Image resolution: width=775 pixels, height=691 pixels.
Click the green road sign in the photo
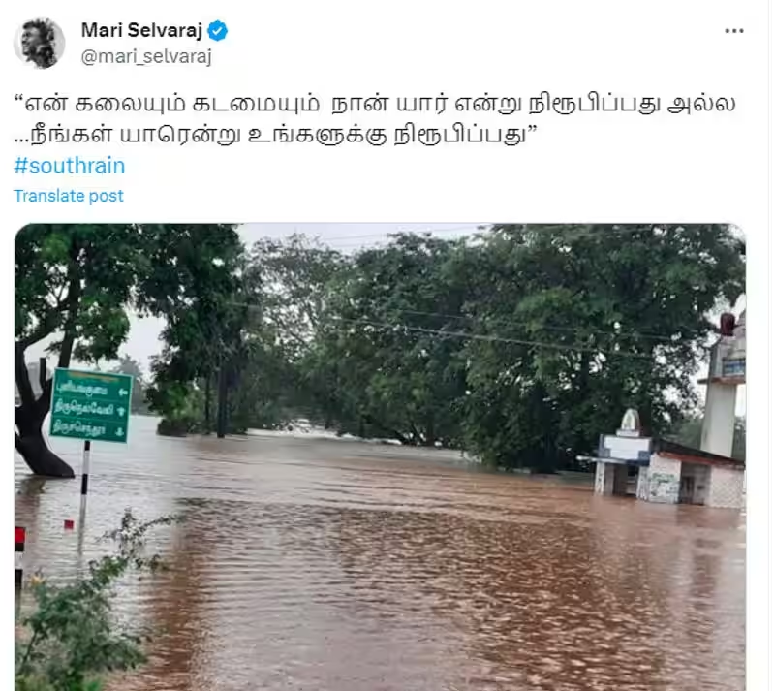(91, 406)
